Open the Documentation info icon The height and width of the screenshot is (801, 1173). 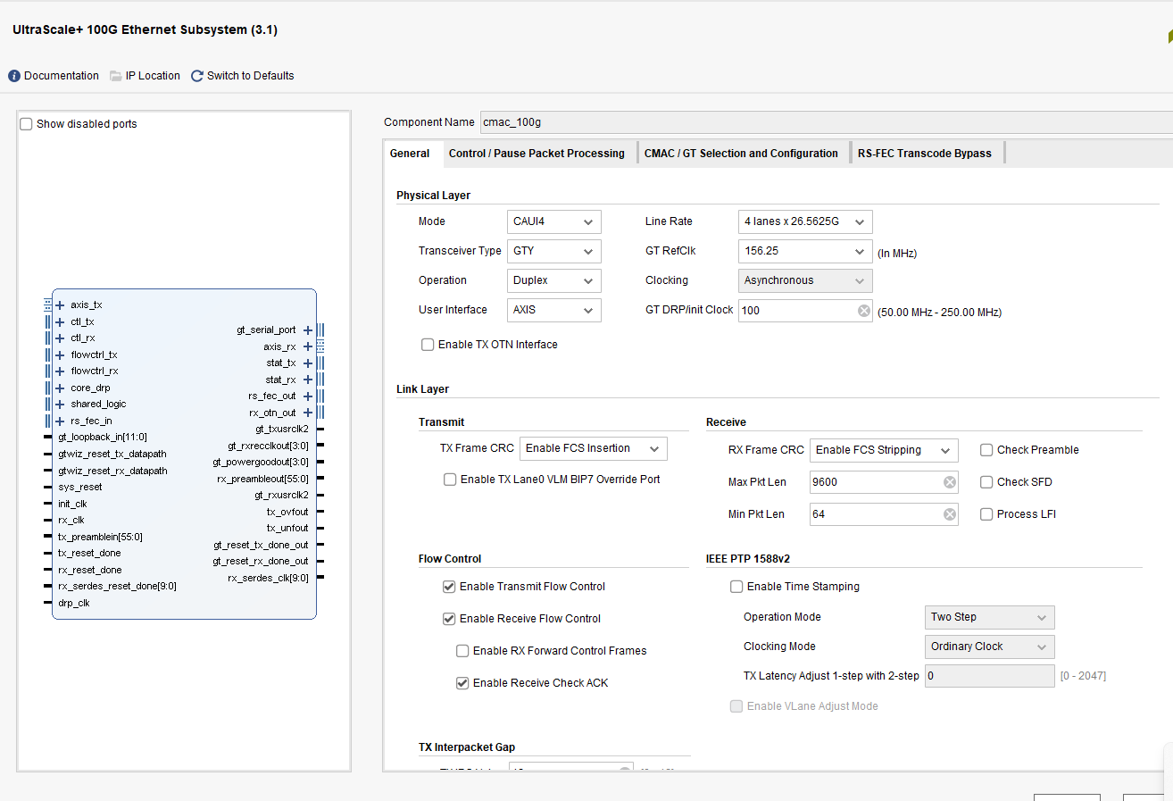14,76
